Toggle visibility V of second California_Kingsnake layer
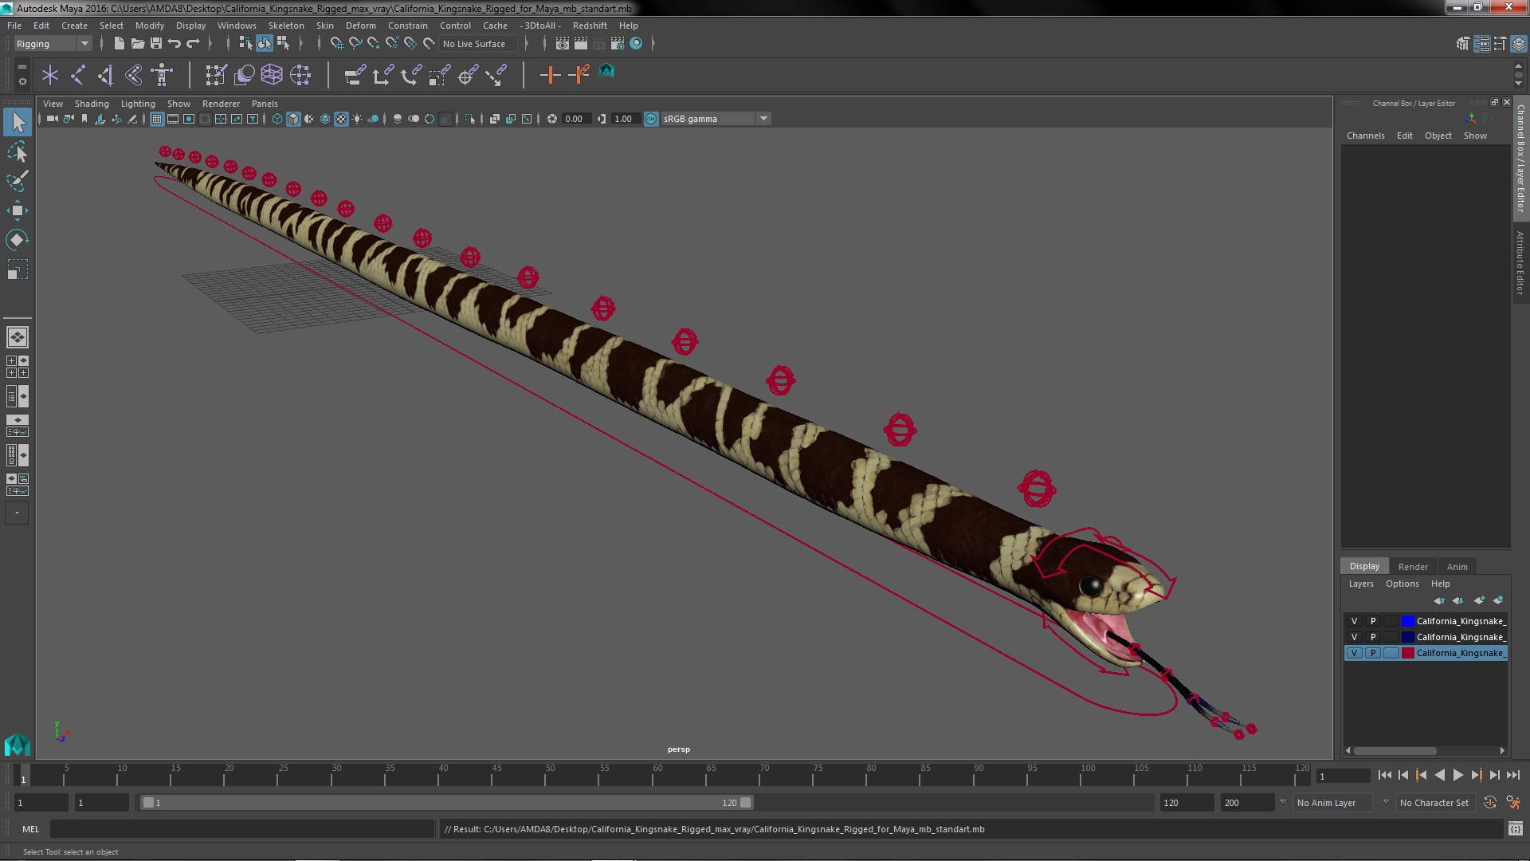The height and width of the screenshot is (861, 1530). click(1354, 637)
